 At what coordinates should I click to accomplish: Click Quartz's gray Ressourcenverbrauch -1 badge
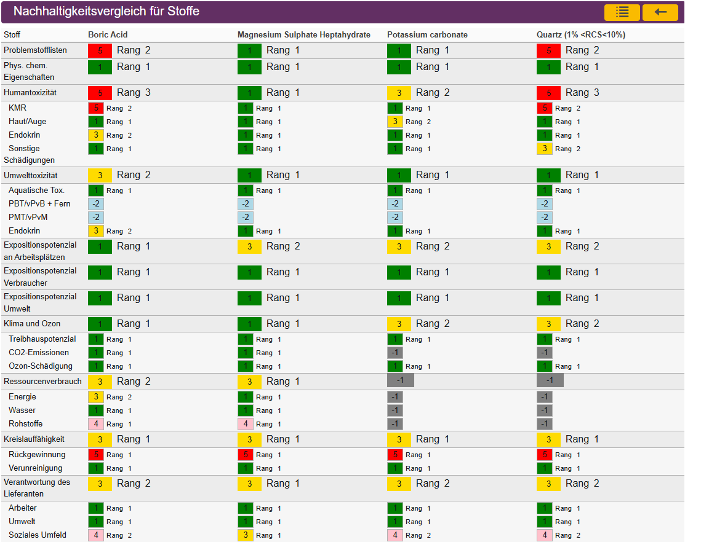click(x=550, y=380)
